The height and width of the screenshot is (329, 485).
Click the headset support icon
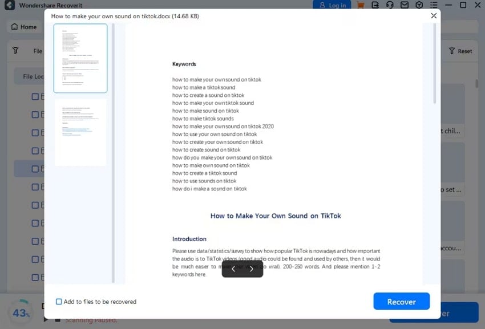[x=390, y=5]
